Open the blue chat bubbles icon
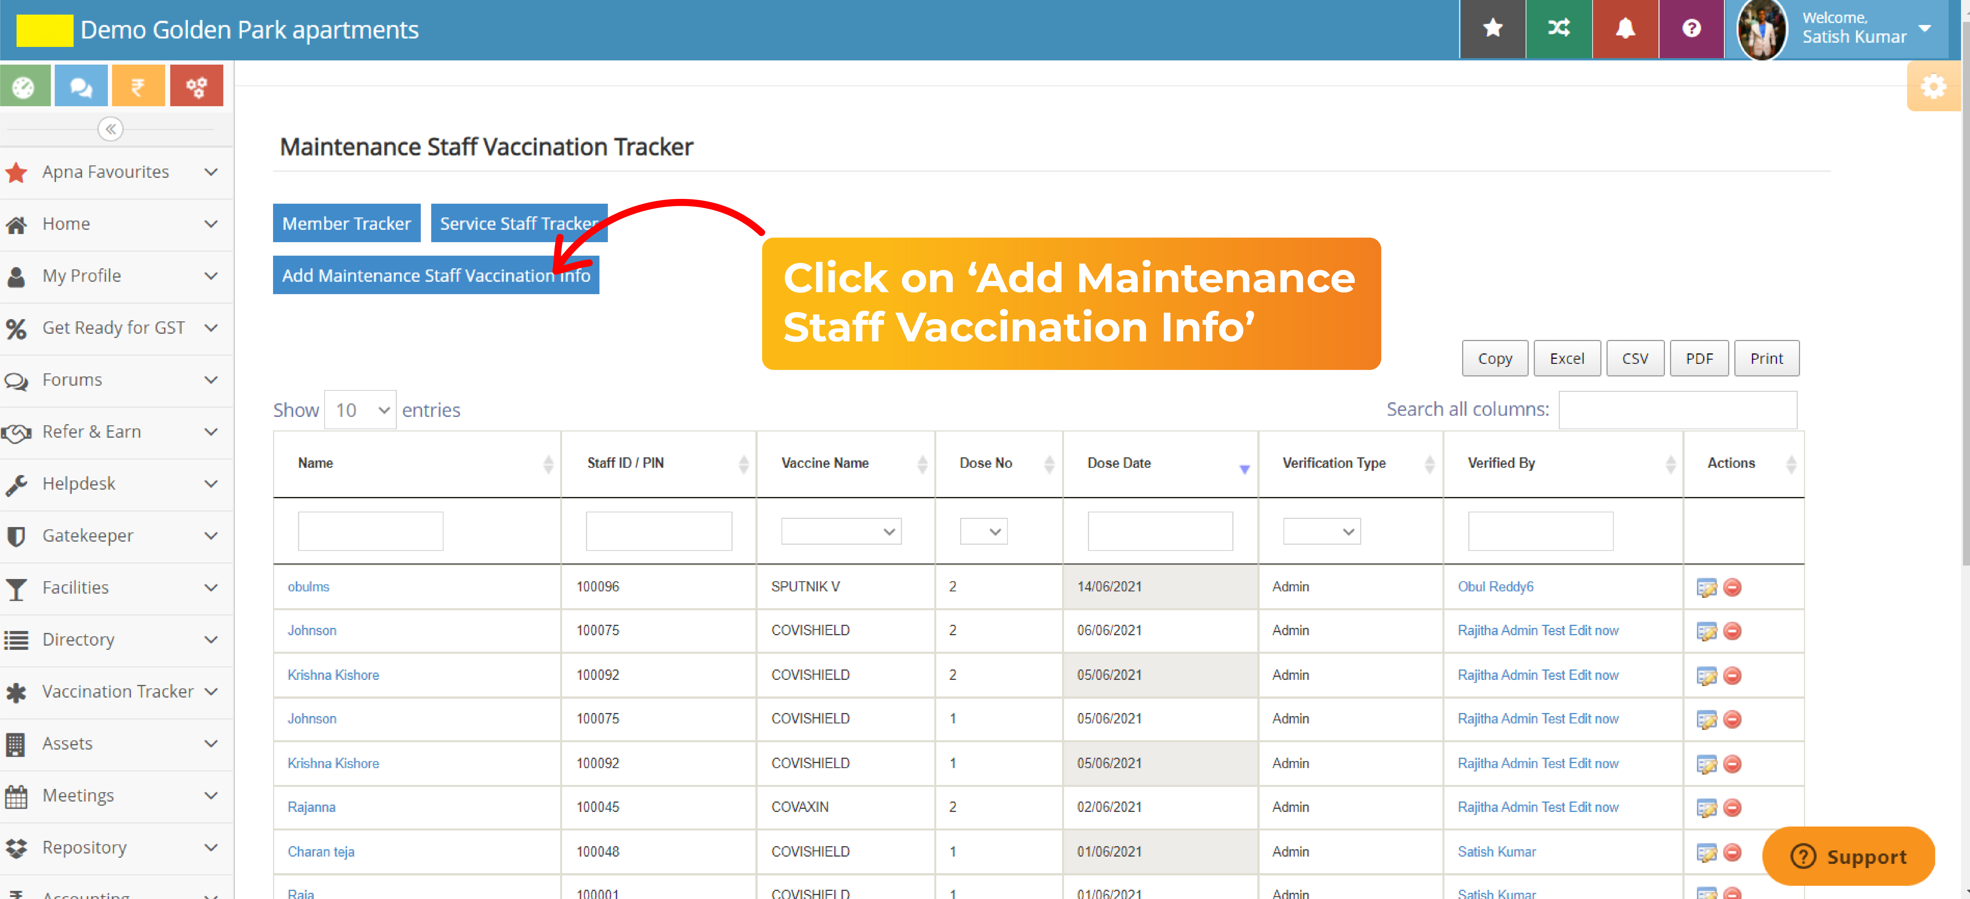 [81, 86]
